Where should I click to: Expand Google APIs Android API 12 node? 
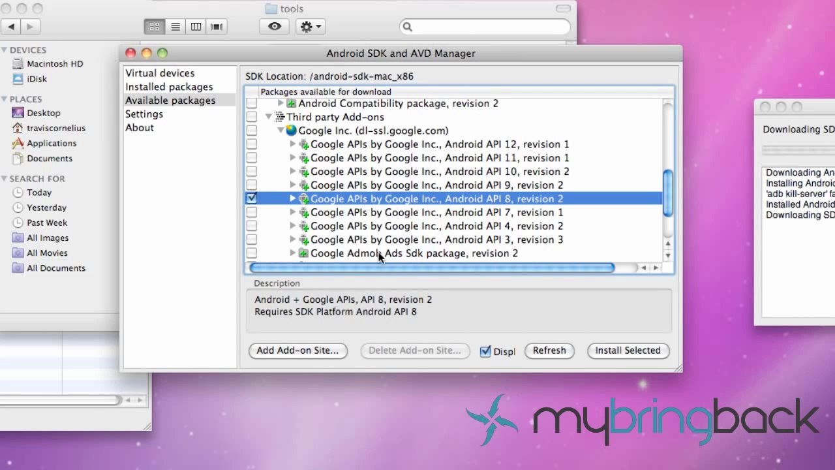[x=293, y=144]
